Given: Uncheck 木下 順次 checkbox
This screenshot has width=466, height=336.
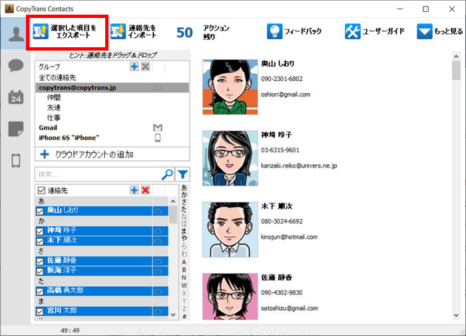Looking at the screenshot, I should point(40,242).
